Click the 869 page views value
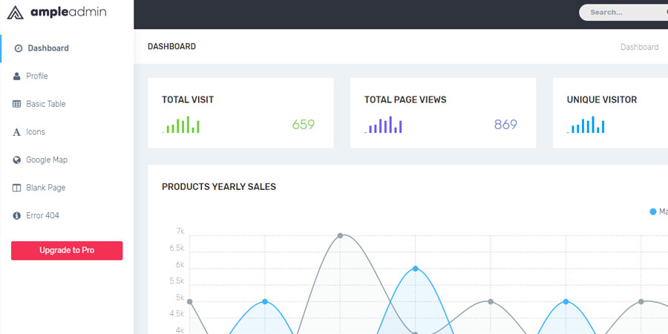 [505, 125]
